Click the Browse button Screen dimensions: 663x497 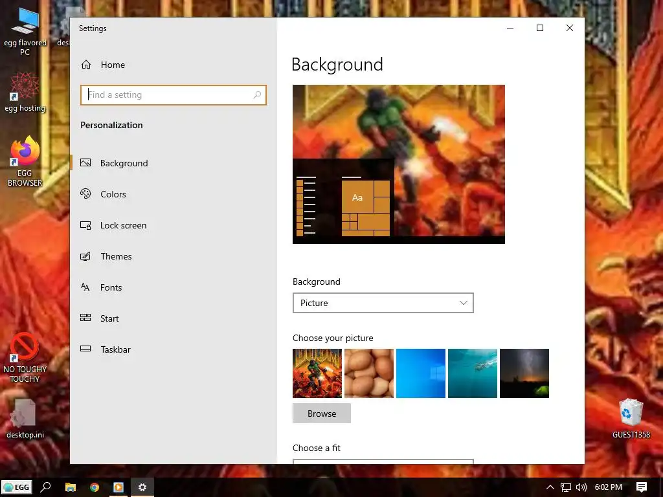(x=322, y=414)
